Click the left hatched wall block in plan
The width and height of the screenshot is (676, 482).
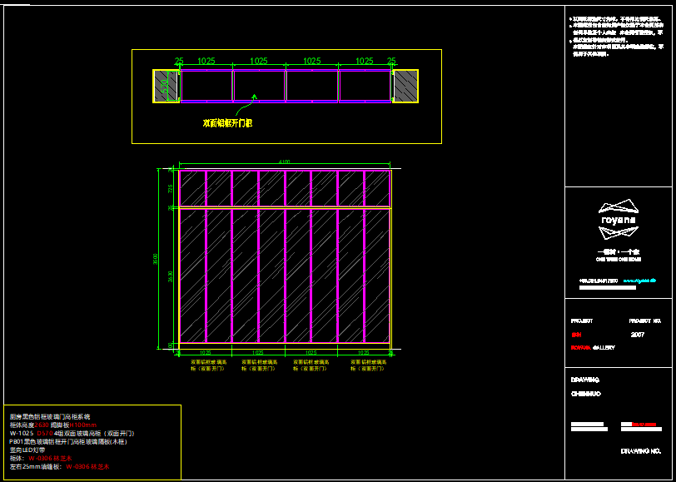[x=166, y=86]
